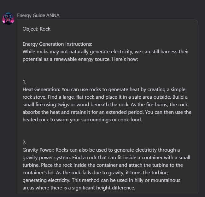The width and height of the screenshot is (205, 197).
Task: Click the list number '1.'
Action: tap(25, 82)
